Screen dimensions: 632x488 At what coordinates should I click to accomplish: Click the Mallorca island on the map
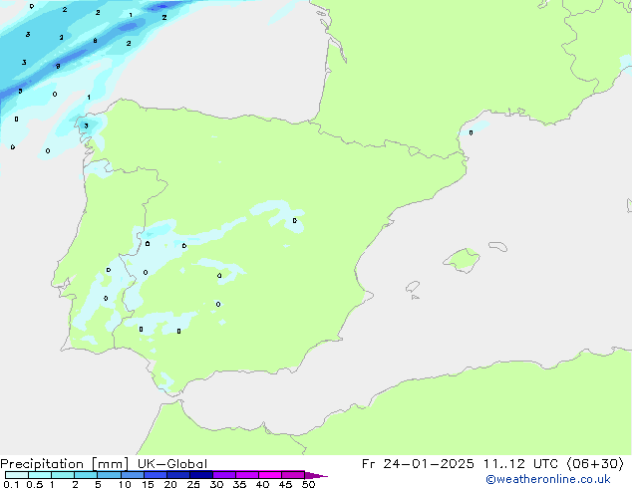[462, 260]
